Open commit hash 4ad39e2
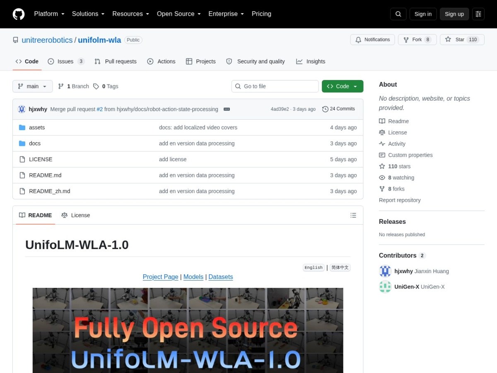Screen dimensions: 497x373 click(280, 109)
